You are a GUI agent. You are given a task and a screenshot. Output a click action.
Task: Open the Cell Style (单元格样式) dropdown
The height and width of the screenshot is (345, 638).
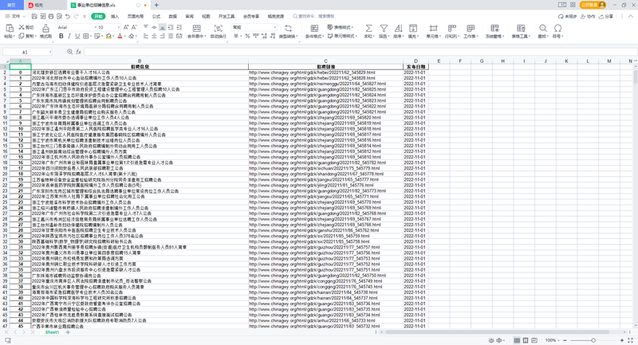[342, 36]
